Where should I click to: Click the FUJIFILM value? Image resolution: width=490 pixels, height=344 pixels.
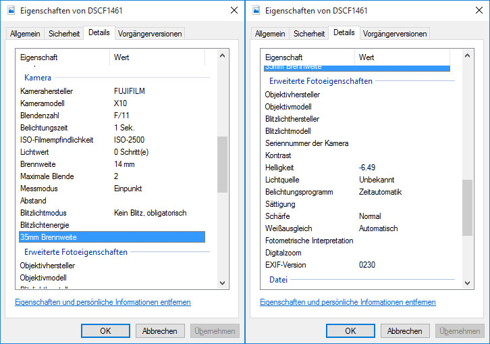tap(130, 91)
